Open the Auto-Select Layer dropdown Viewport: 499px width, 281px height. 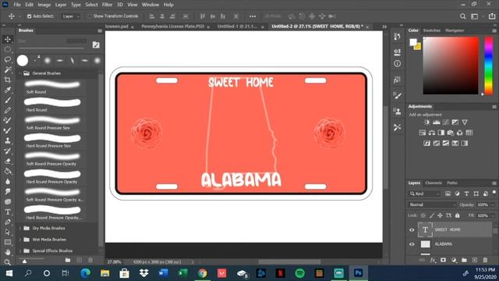pos(71,16)
